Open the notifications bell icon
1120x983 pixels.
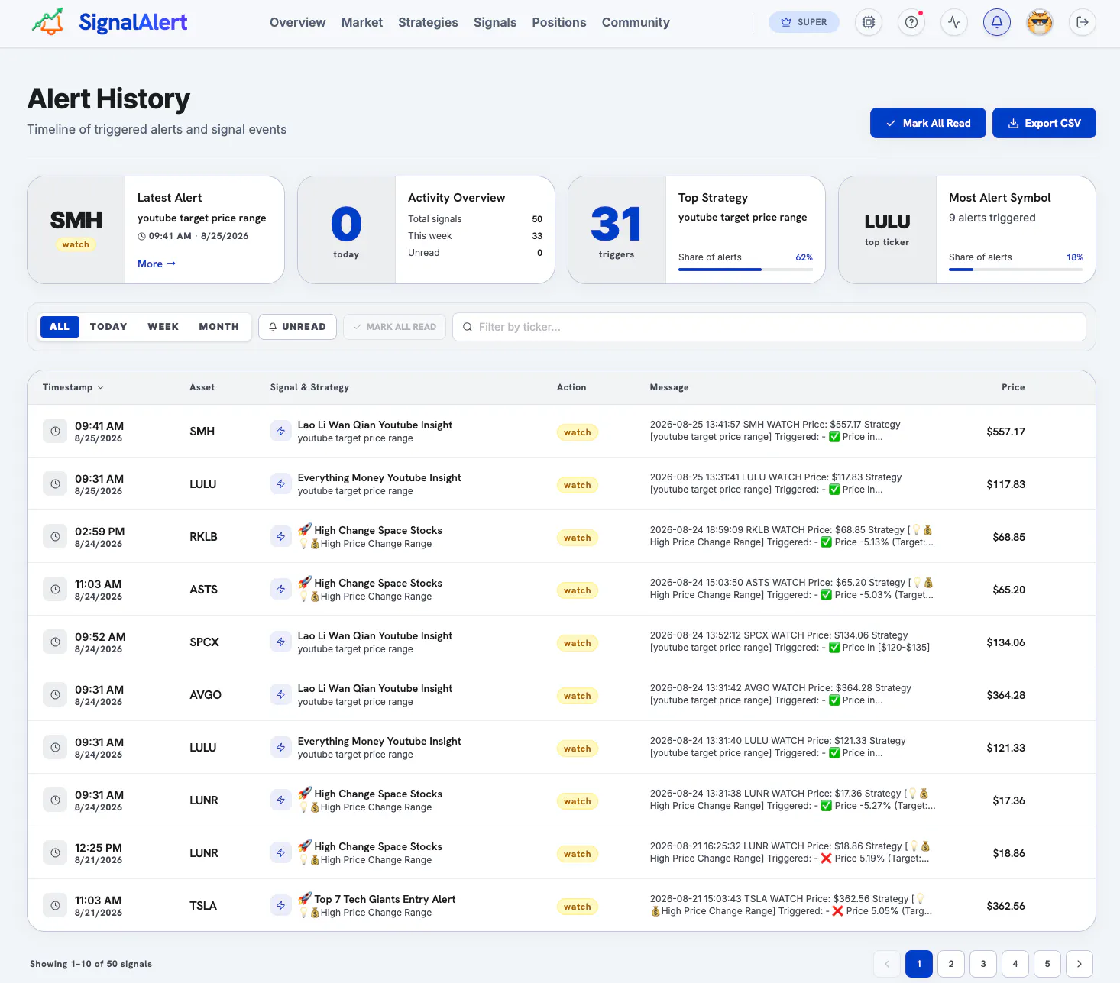coord(997,22)
